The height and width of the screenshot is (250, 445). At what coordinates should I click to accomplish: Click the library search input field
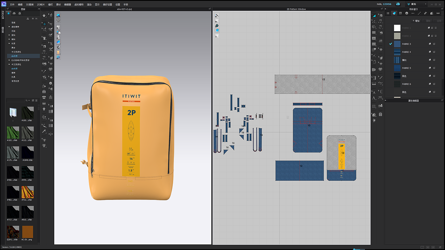click(16, 100)
